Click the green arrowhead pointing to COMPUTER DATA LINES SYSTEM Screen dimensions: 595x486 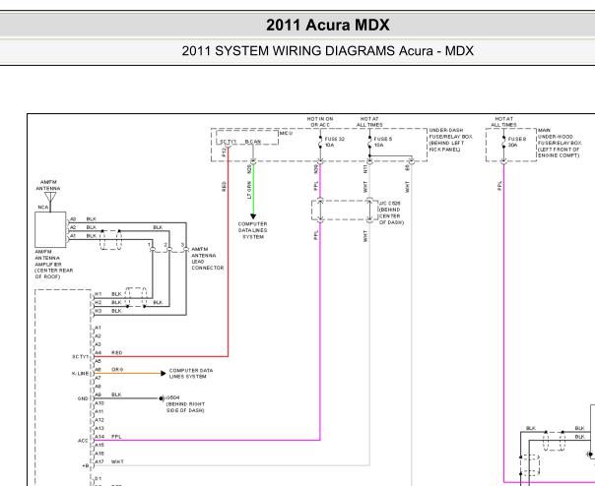253,216
